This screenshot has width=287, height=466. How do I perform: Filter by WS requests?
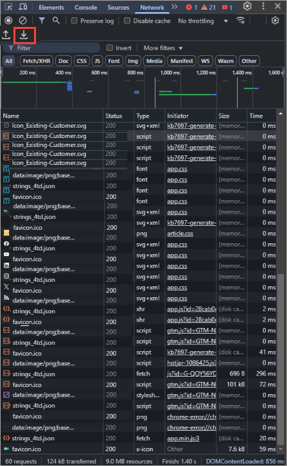pyautogui.click(x=205, y=61)
